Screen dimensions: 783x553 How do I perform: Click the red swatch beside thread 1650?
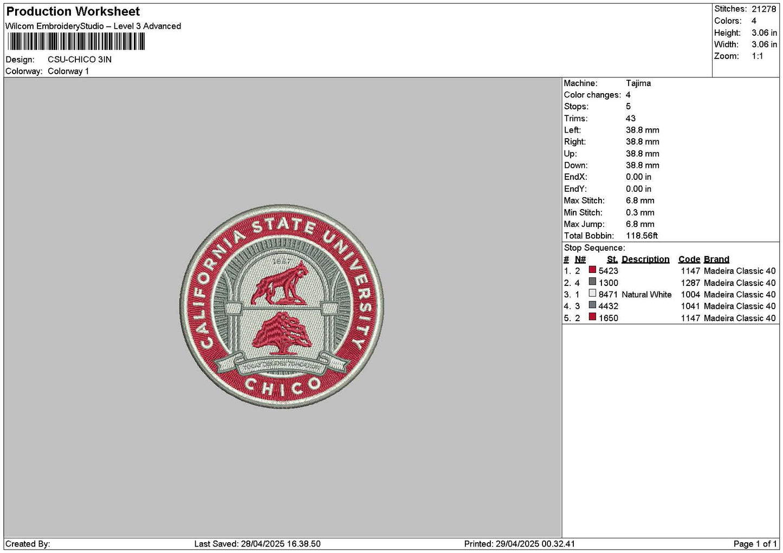coord(592,317)
